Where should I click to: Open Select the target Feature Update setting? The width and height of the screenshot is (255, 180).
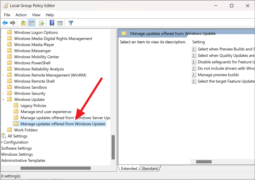point(226,81)
